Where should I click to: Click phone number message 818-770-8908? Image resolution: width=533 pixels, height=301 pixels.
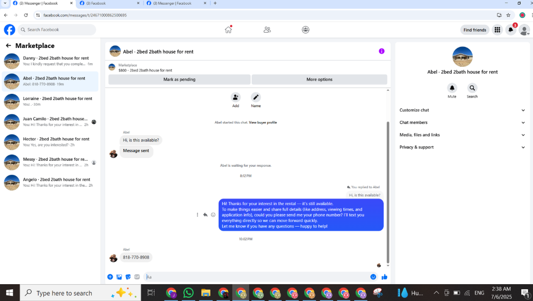tap(136, 258)
